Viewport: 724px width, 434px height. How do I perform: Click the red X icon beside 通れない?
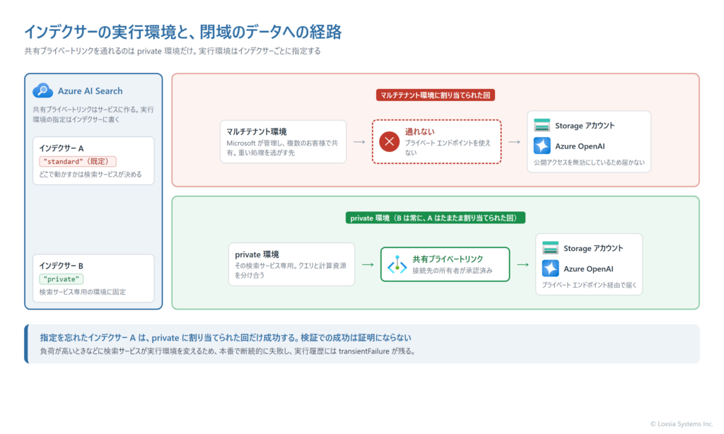click(390, 142)
